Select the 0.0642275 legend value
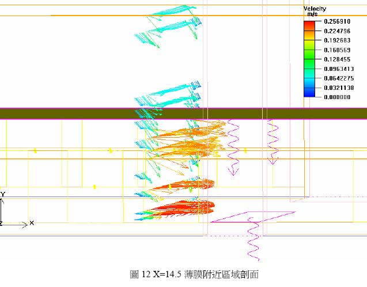This screenshot has height=287, width=367. point(339,78)
